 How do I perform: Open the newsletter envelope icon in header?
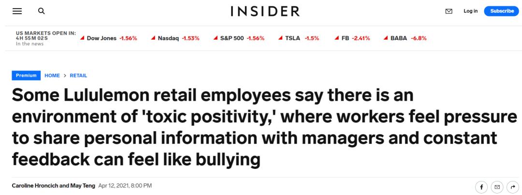tap(449, 11)
